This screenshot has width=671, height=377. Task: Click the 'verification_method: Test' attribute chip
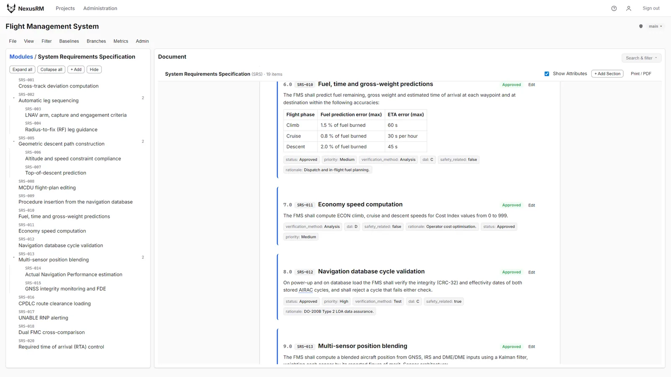coord(378,302)
